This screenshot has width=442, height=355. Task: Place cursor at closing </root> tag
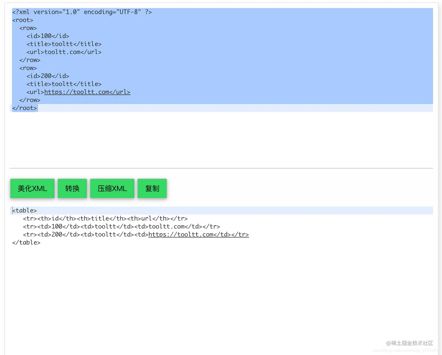25,108
